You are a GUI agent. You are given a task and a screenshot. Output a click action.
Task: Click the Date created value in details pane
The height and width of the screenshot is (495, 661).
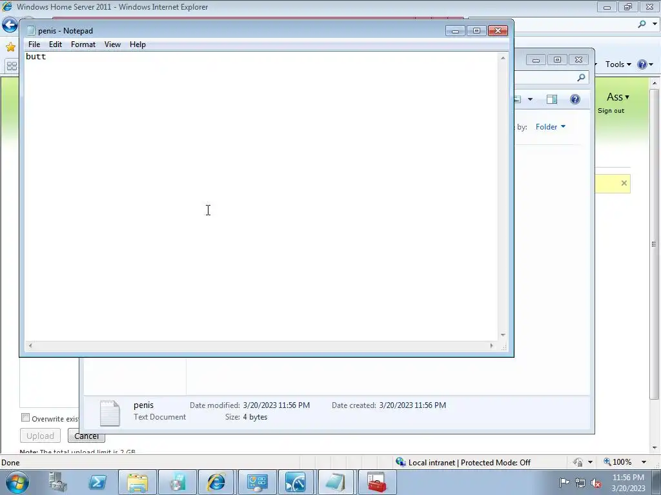pos(412,405)
